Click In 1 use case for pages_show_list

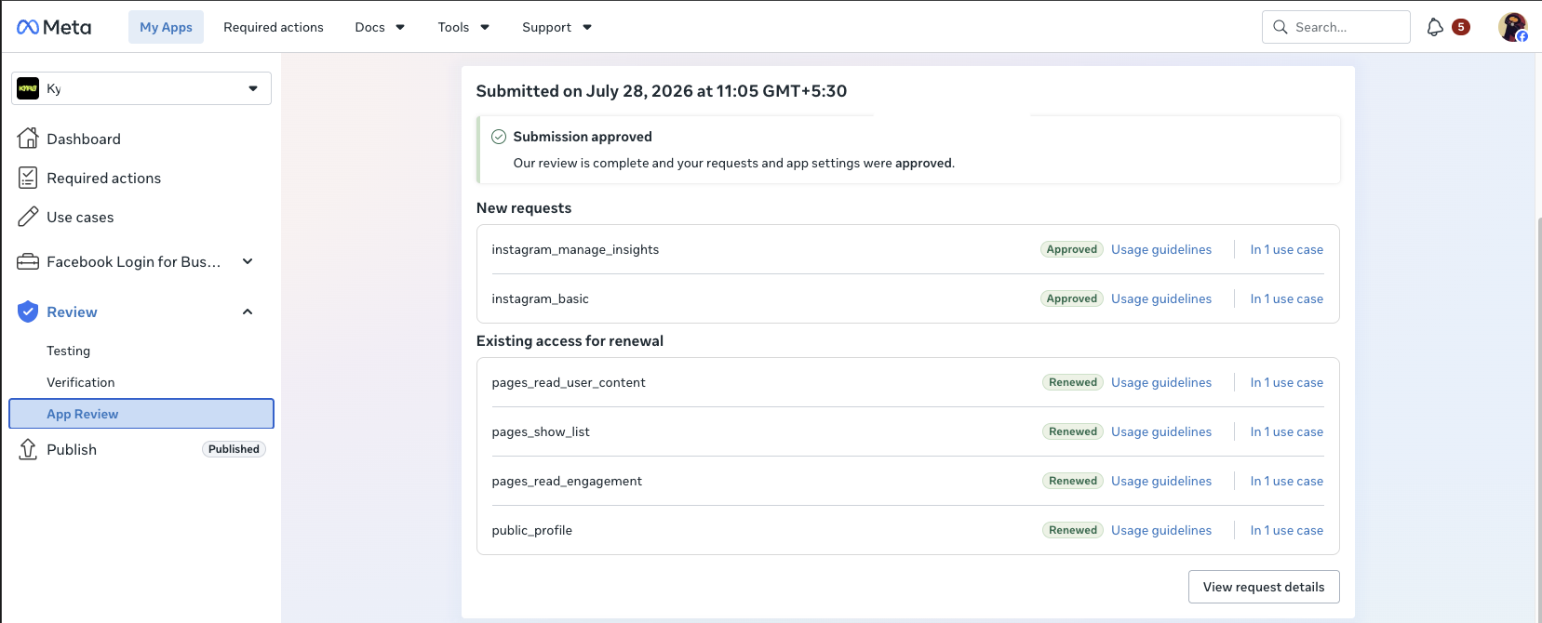1287,431
